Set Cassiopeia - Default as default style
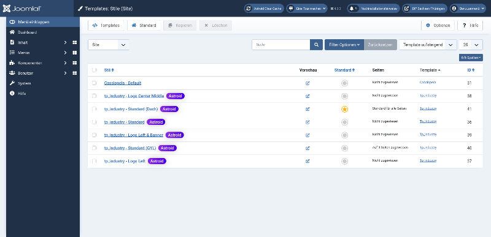Screen dimensions: 491x237 (344, 83)
